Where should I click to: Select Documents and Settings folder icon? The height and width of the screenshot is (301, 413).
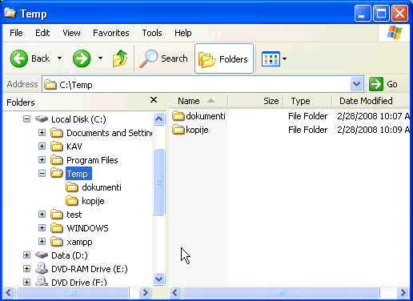tap(57, 133)
